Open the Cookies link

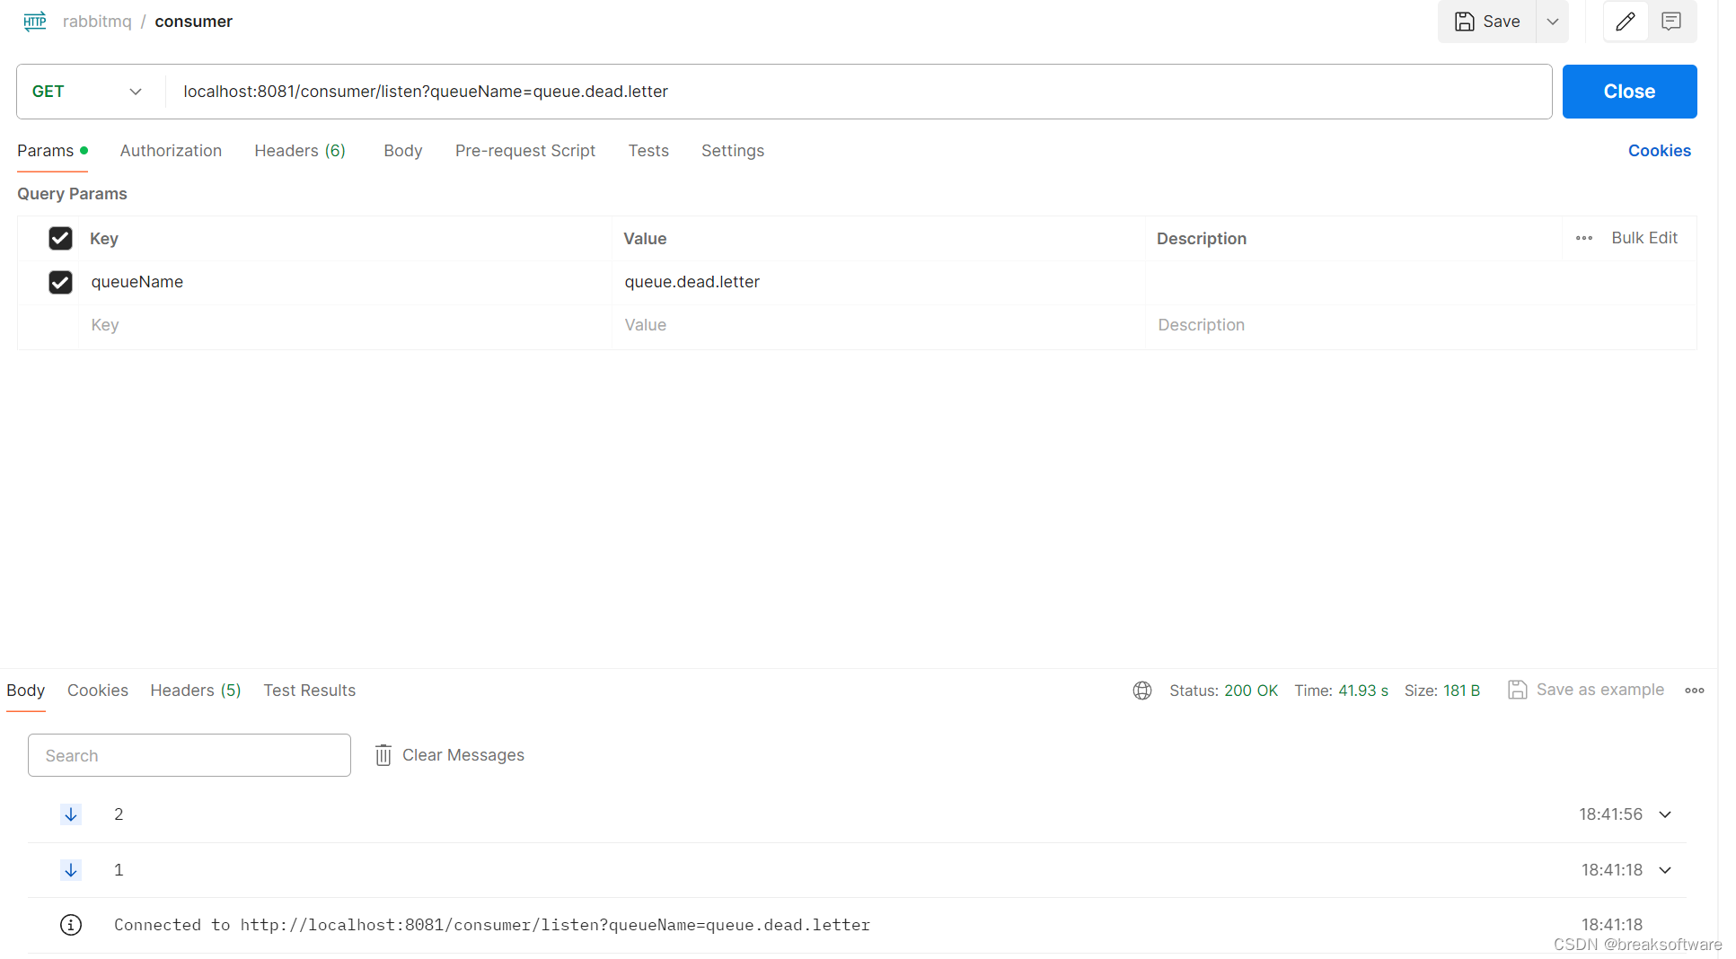tap(1659, 151)
